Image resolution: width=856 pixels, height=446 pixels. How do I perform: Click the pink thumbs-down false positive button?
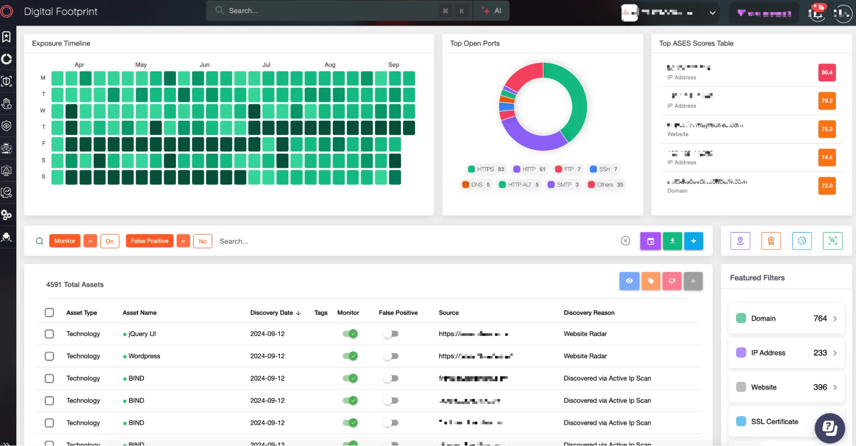[x=672, y=281]
